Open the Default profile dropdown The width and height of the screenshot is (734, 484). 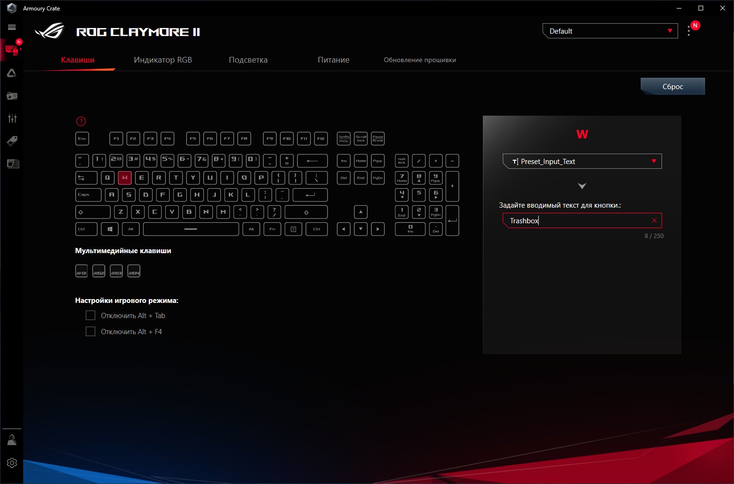[x=610, y=31]
